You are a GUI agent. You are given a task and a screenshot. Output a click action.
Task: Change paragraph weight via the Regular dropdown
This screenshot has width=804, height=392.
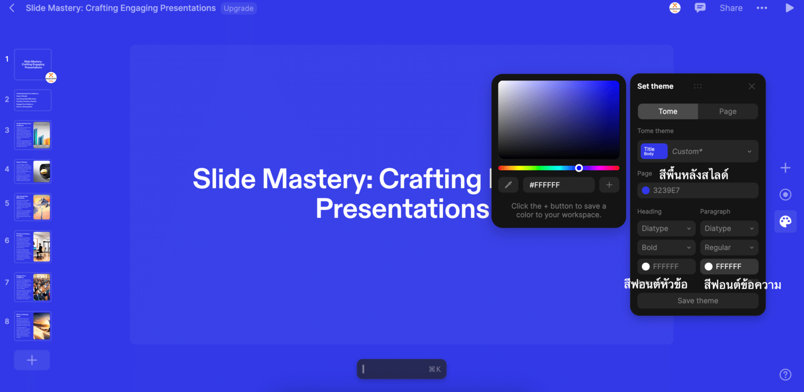pos(729,247)
